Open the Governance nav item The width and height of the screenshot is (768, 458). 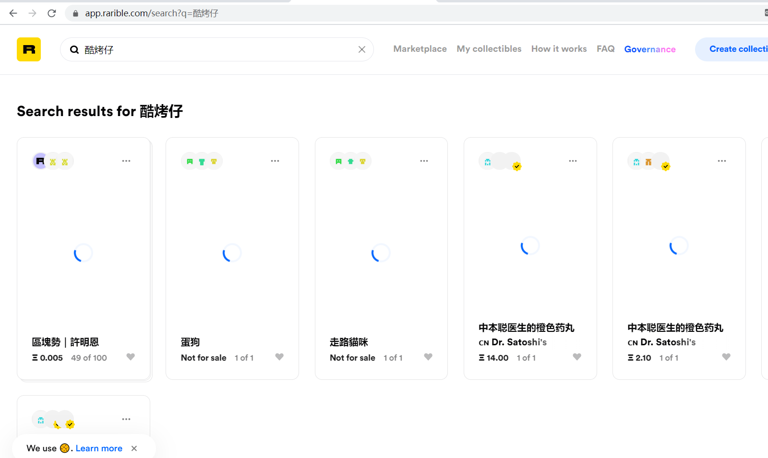tap(650, 49)
